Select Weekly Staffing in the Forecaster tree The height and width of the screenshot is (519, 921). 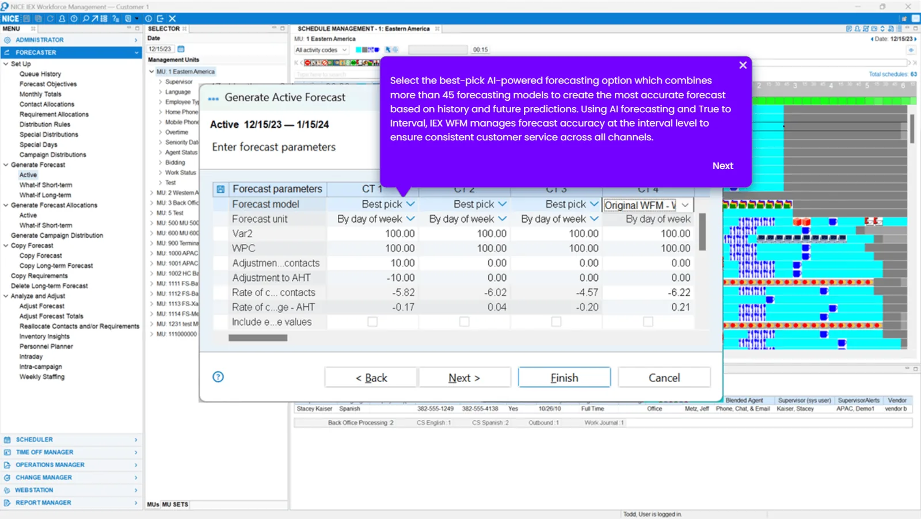(x=42, y=377)
